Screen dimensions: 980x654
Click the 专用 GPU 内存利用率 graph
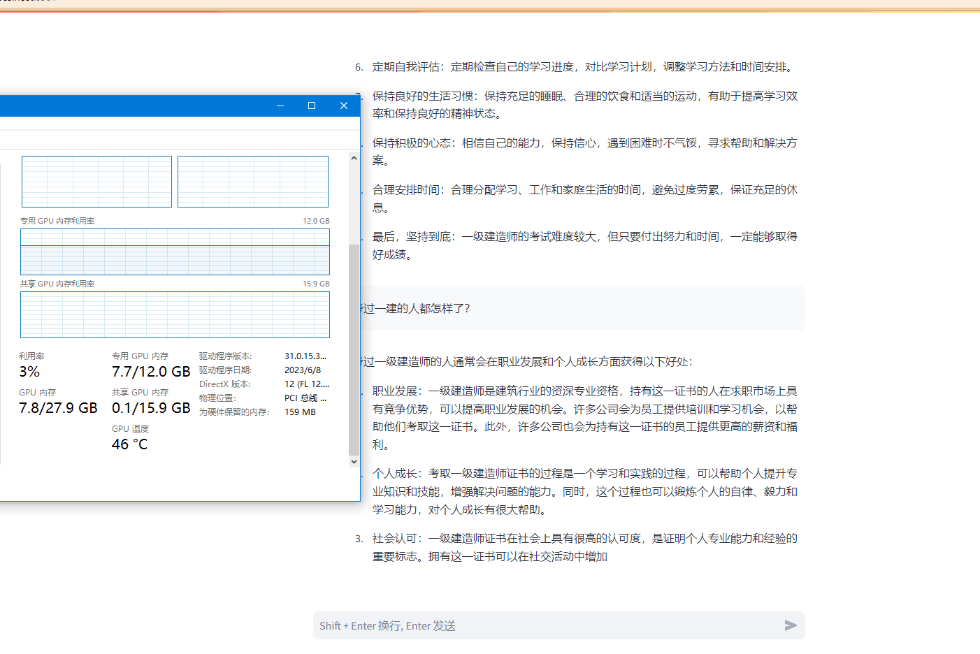(175, 252)
